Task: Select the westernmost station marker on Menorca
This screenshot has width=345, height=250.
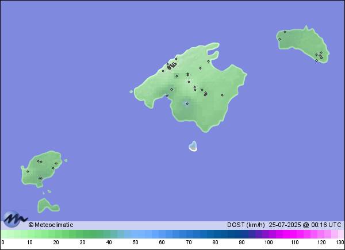Action: [279, 39]
